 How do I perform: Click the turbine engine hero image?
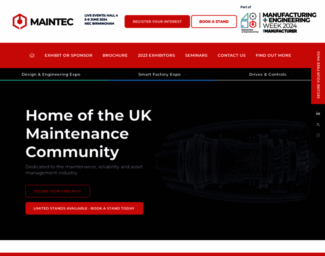[x=236, y=160]
